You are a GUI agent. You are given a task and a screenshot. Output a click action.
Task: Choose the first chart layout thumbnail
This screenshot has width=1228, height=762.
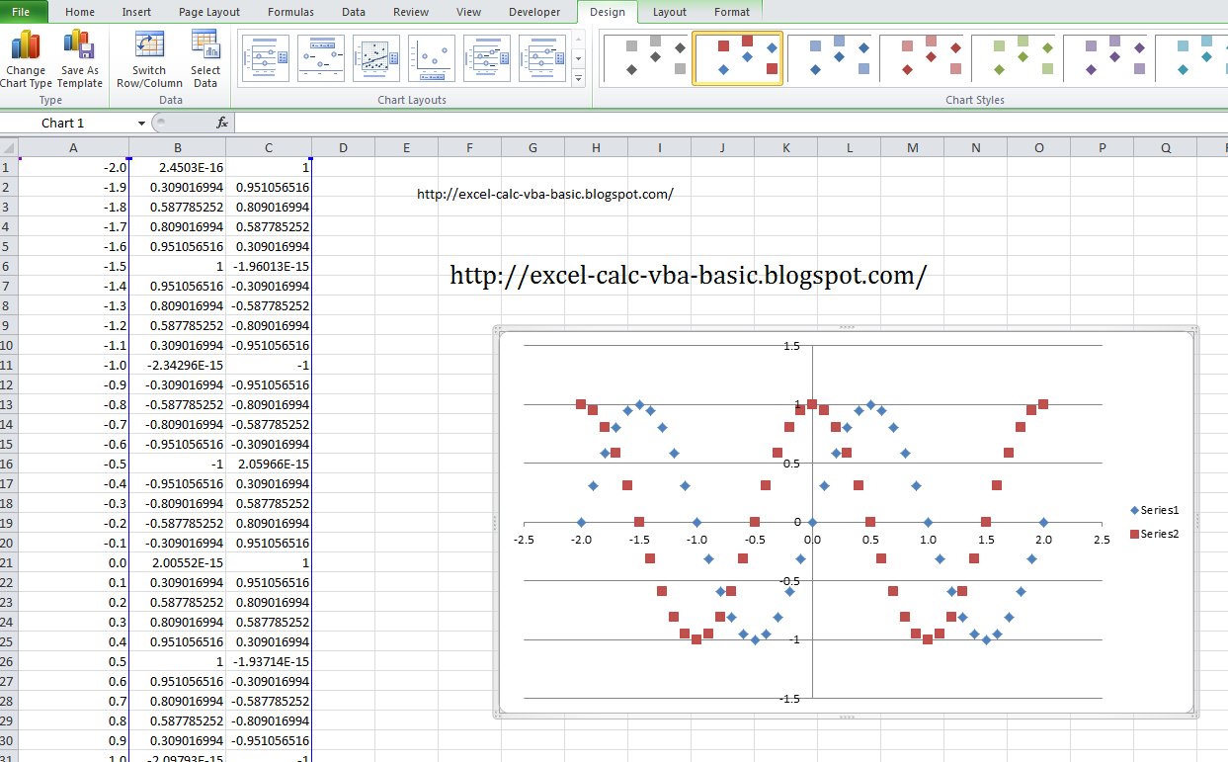[266, 59]
